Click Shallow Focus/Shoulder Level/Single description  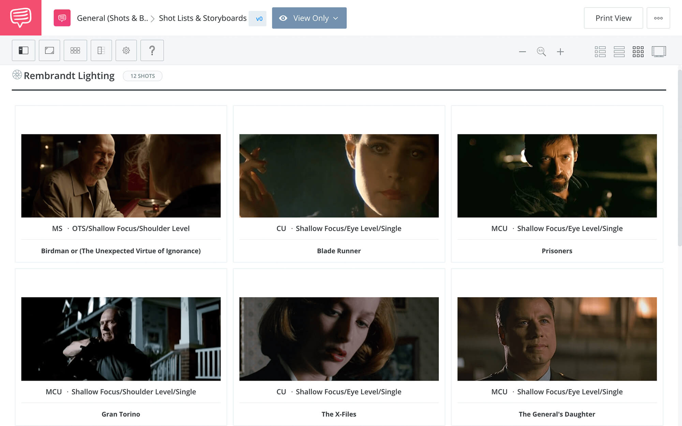coord(134,392)
